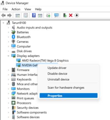Expand the Monitors category
110x120 pixels.
9,89
